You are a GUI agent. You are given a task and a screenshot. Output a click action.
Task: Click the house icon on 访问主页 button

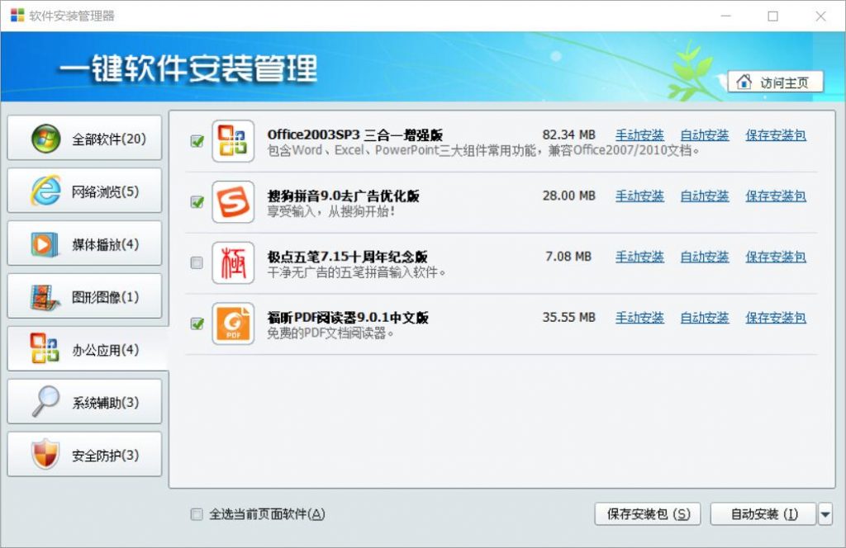744,82
